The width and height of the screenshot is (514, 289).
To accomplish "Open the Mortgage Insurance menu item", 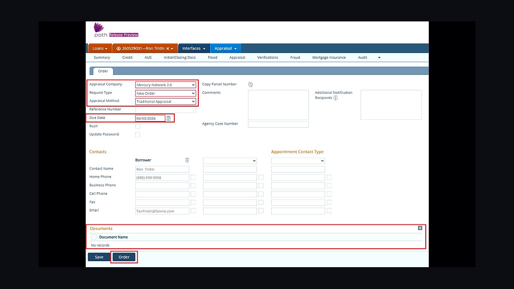I will [x=329, y=57].
